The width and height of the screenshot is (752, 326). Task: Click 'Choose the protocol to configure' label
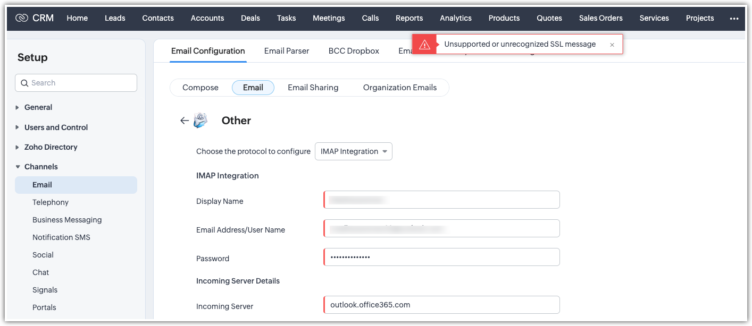(253, 151)
